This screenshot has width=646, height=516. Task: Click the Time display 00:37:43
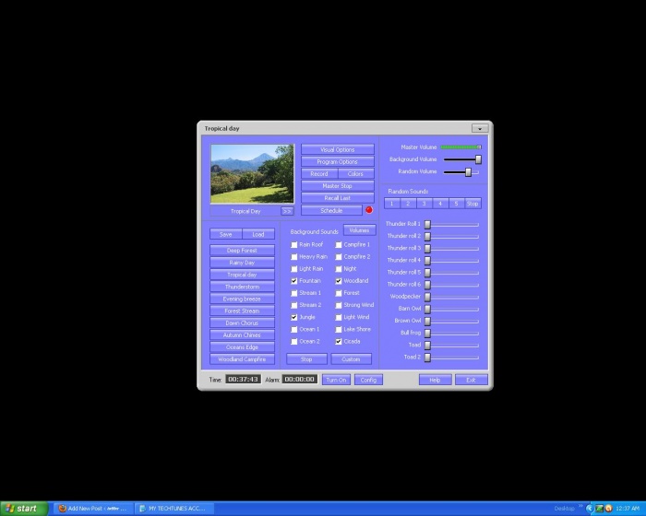click(243, 380)
